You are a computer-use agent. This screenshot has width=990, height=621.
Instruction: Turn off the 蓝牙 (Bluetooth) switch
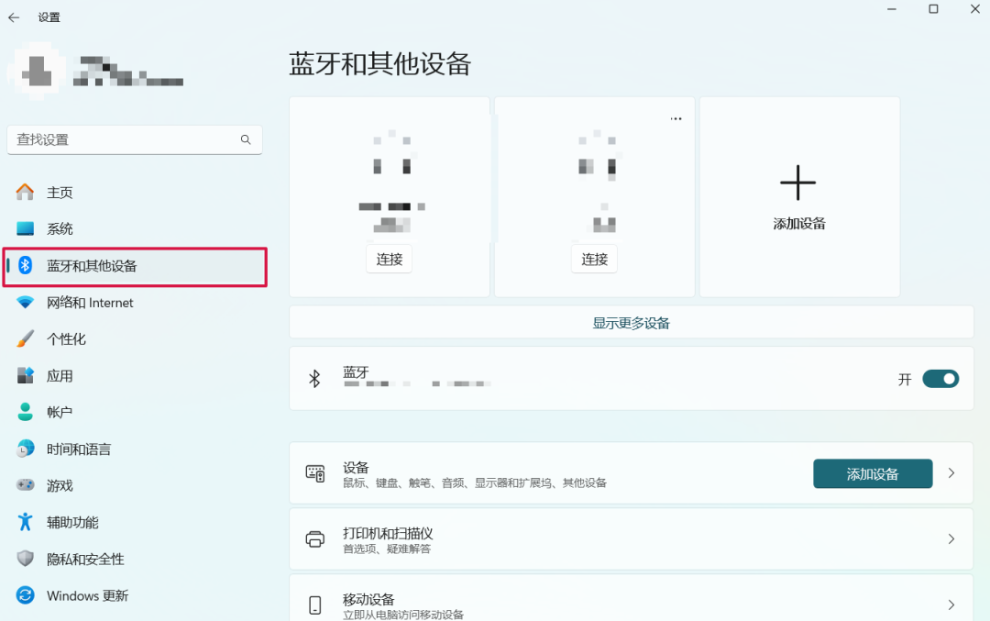[940, 378]
